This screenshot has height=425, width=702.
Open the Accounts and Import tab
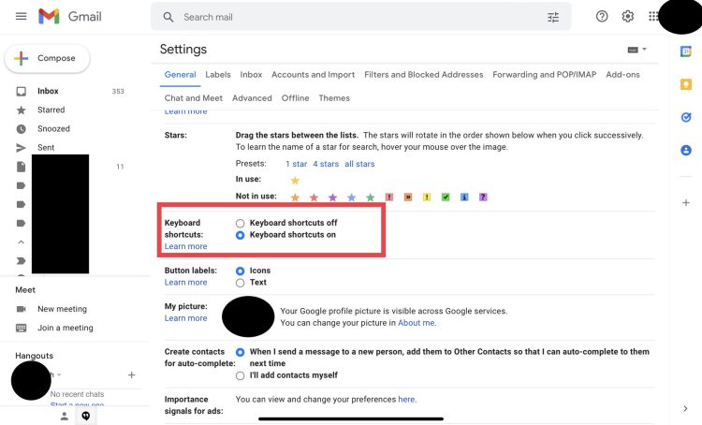click(x=313, y=75)
